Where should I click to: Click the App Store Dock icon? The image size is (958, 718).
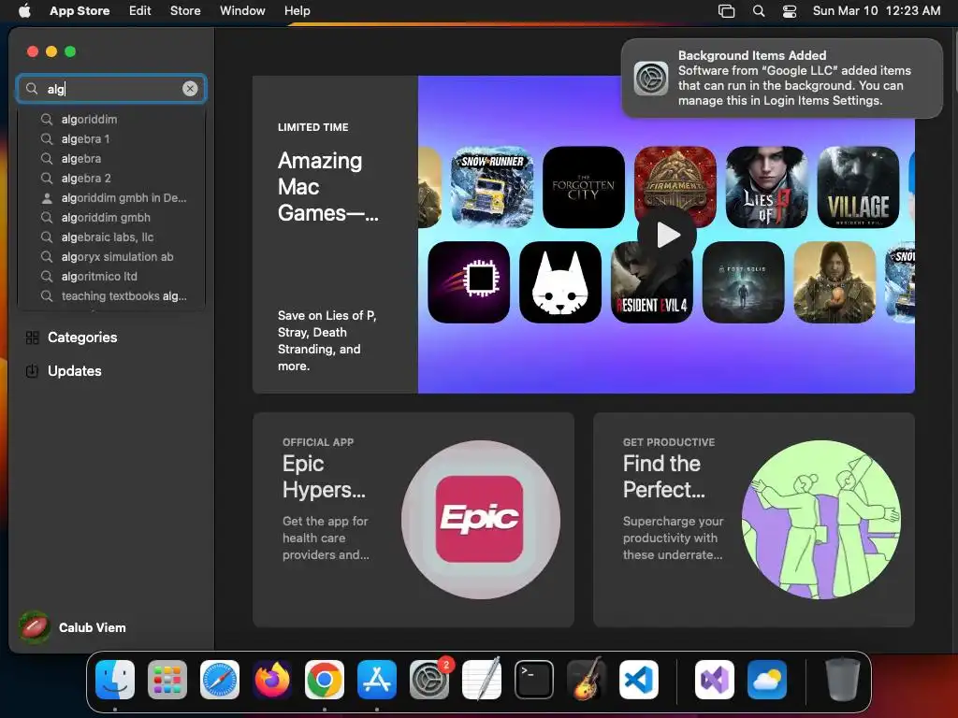click(377, 680)
